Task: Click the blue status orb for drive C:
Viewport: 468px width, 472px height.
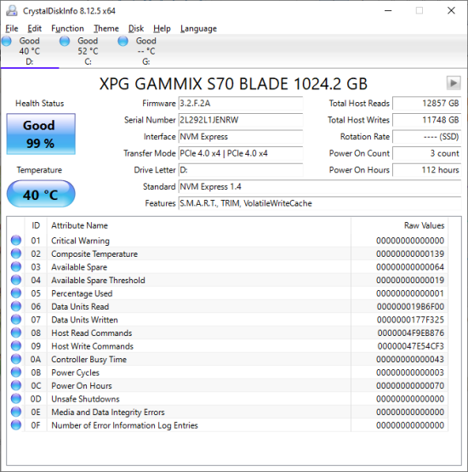Action: (x=65, y=41)
